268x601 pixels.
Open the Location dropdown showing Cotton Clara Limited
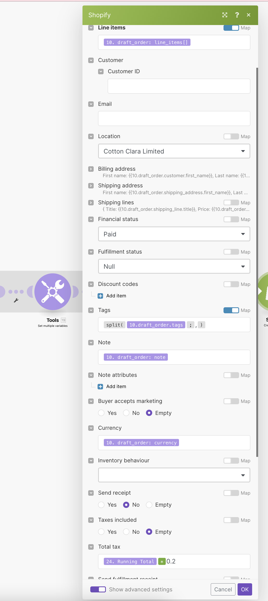(174, 151)
